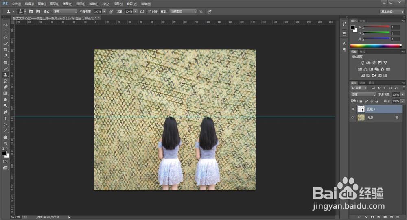This screenshot has width=407, height=220.
Task: Click the Brightness/Contrast adjustment icon
Action: (x=362, y=63)
